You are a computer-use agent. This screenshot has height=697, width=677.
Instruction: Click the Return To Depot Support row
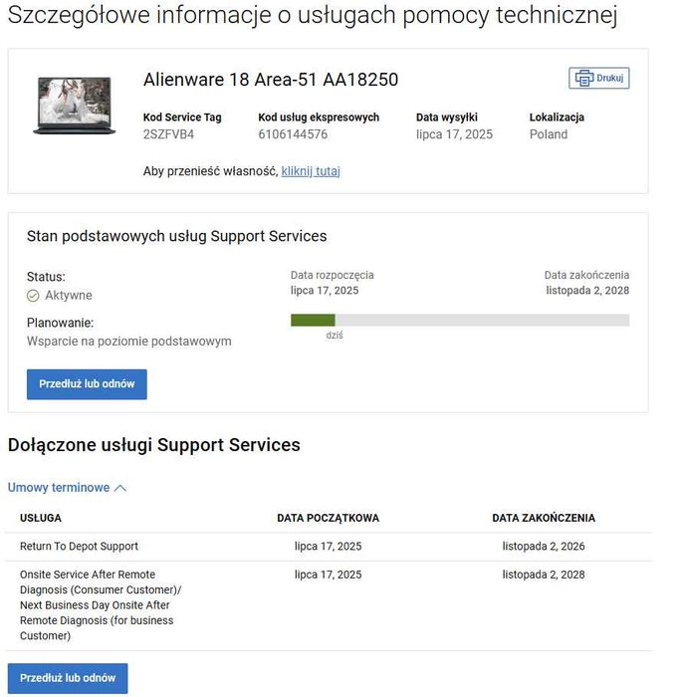(329, 547)
